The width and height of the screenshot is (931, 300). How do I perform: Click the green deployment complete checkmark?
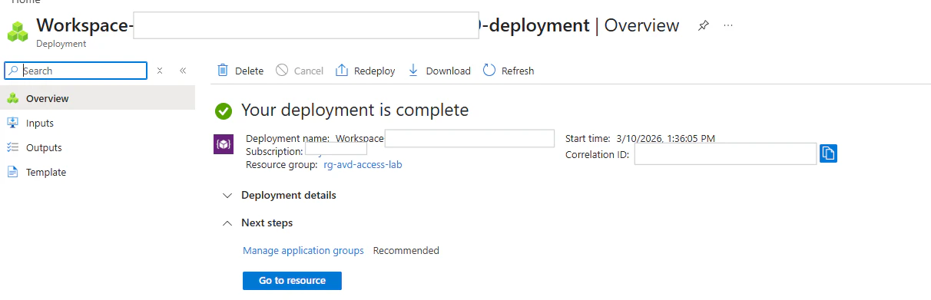224,110
